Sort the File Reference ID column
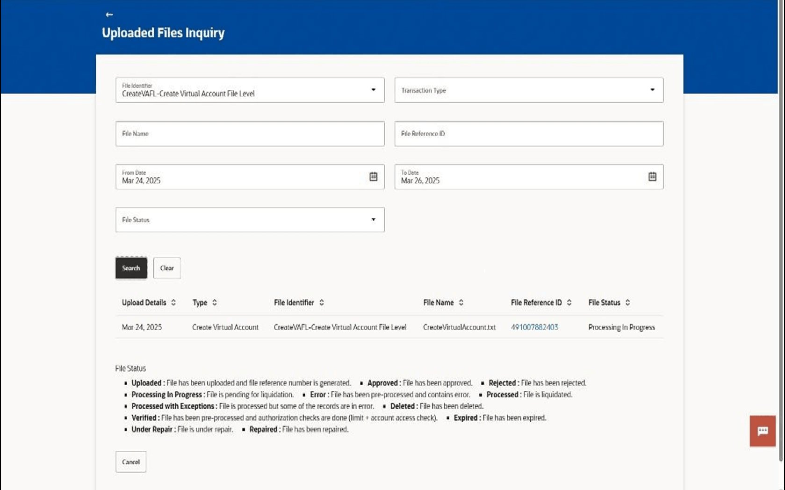The image size is (785, 490). (569, 303)
